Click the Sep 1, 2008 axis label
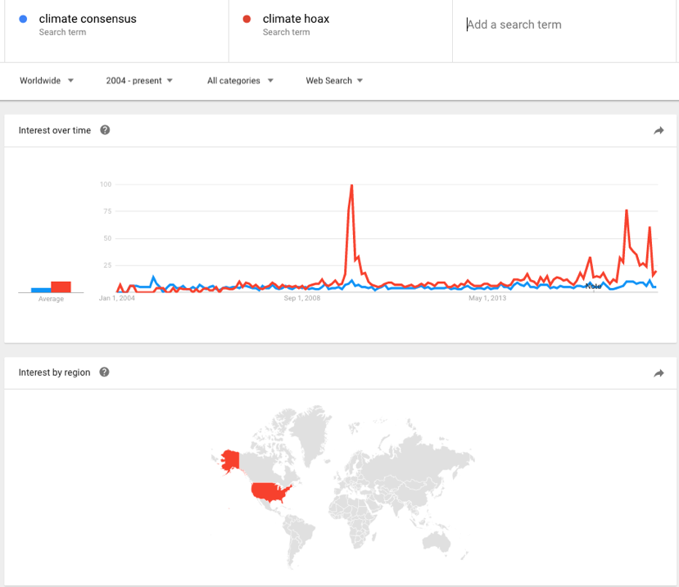This screenshot has height=587, width=679. (x=302, y=299)
